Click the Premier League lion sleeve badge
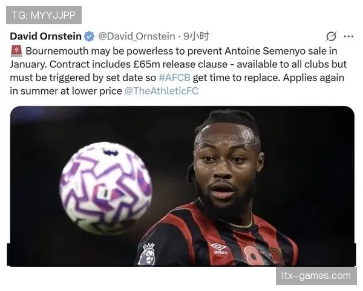Image resolution: width=363 pixels, height=291 pixels. (x=147, y=254)
